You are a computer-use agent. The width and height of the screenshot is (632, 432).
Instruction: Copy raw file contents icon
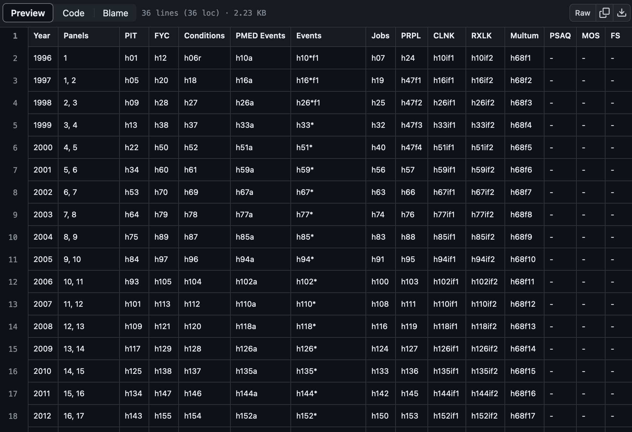coord(605,13)
